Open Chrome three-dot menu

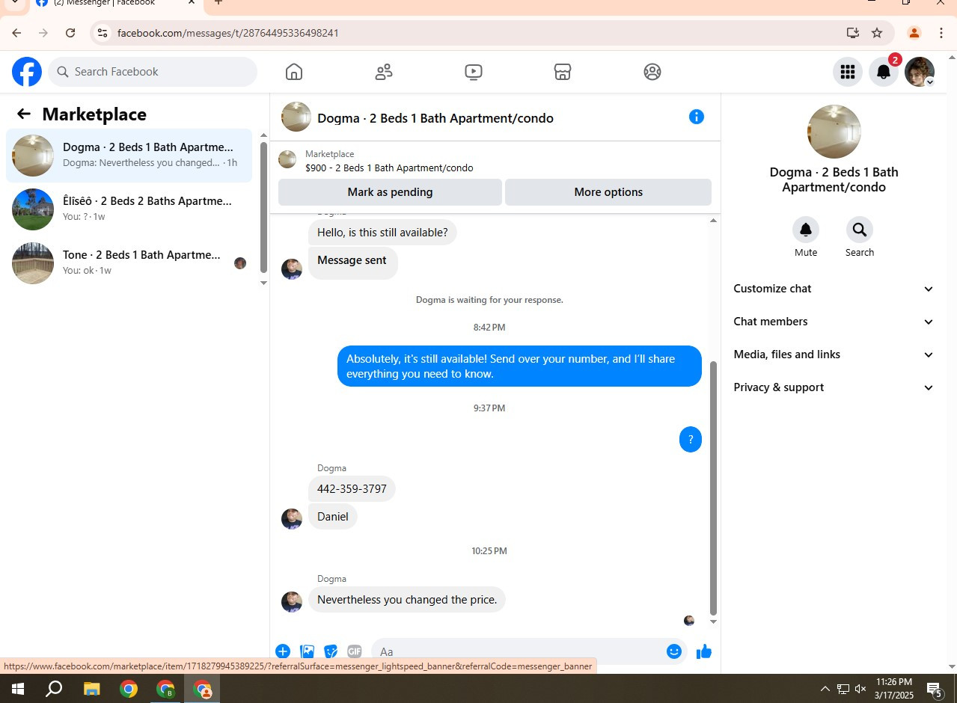click(x=941, y=33)
